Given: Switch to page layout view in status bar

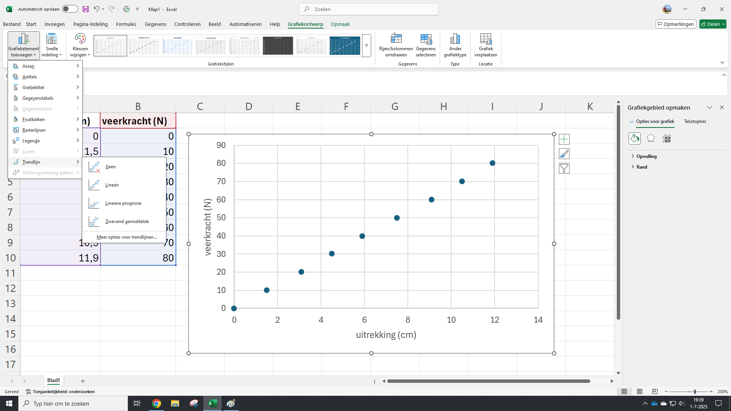Looking at the screenshot, I should pos(640,392).
